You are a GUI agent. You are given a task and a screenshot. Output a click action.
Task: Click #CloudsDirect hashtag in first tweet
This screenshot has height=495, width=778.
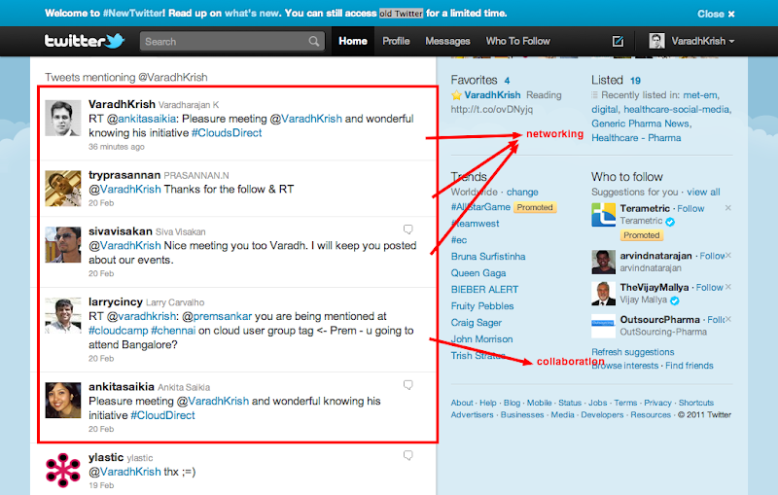(227, 133)
